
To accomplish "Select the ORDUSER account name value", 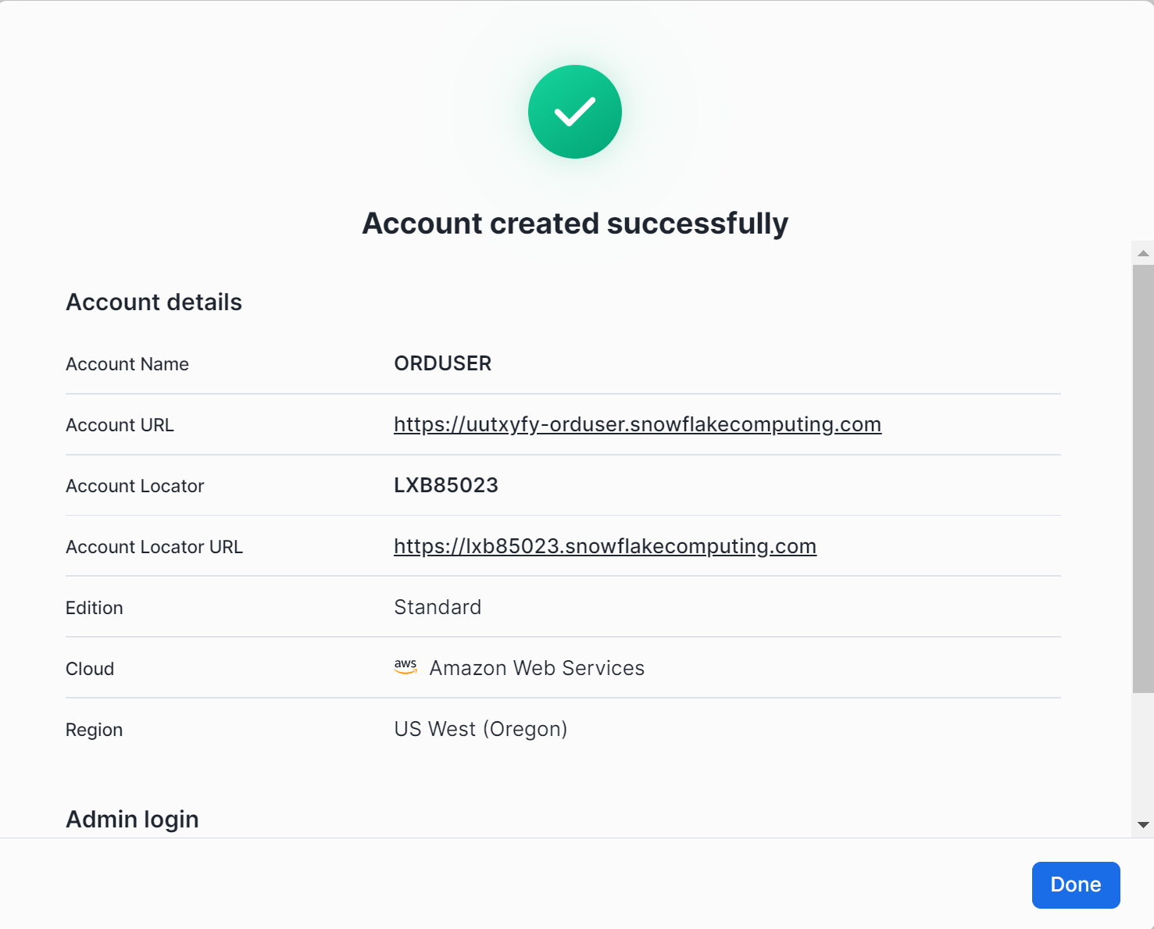I will (x=442, y=363).
